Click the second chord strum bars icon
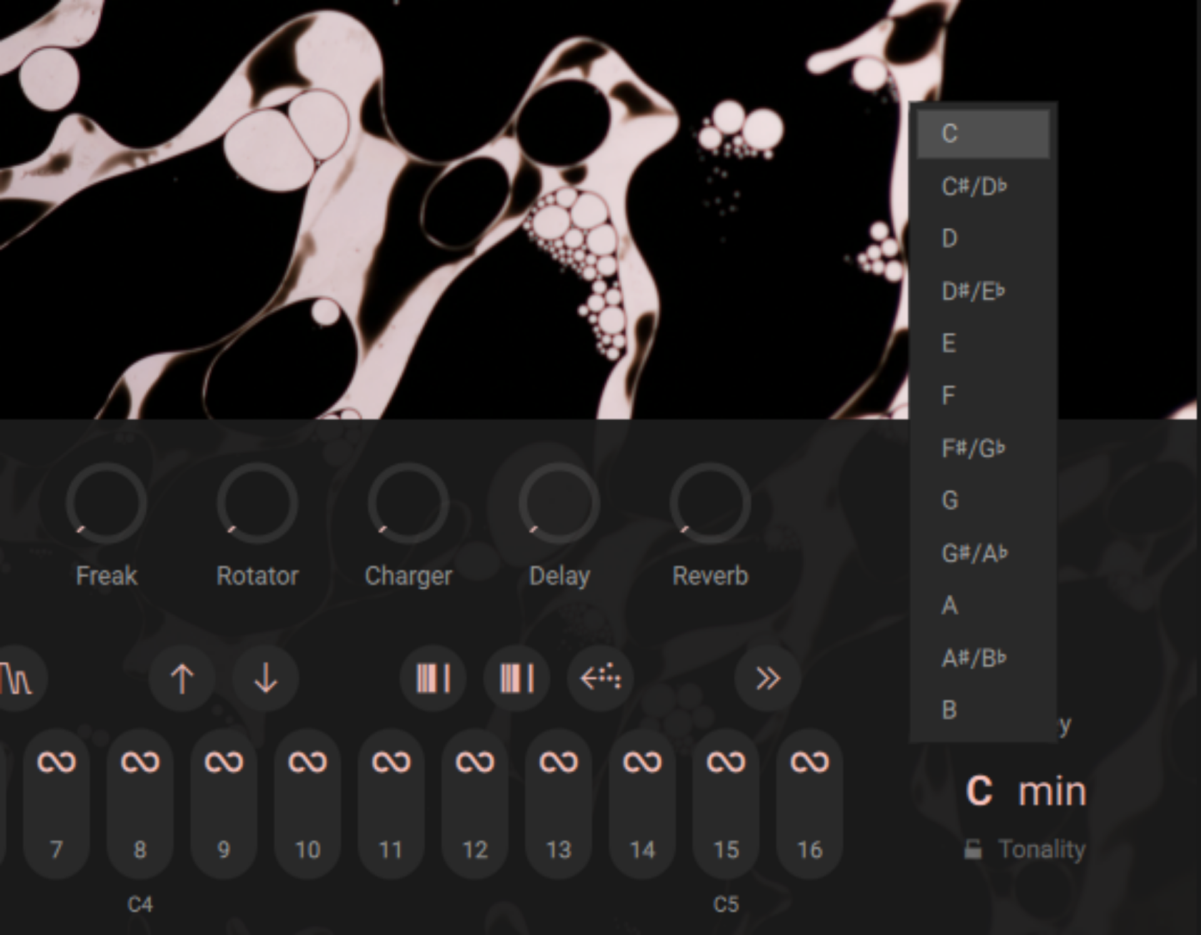The image size is (1201, 935). (517, 679)
